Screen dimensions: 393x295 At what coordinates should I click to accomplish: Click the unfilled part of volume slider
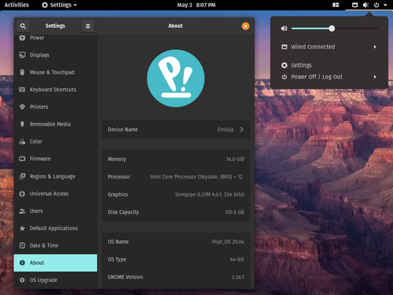(x=356, y=29)
